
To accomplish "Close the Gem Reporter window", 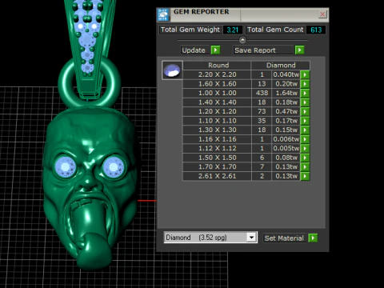I will coord(322,14).
